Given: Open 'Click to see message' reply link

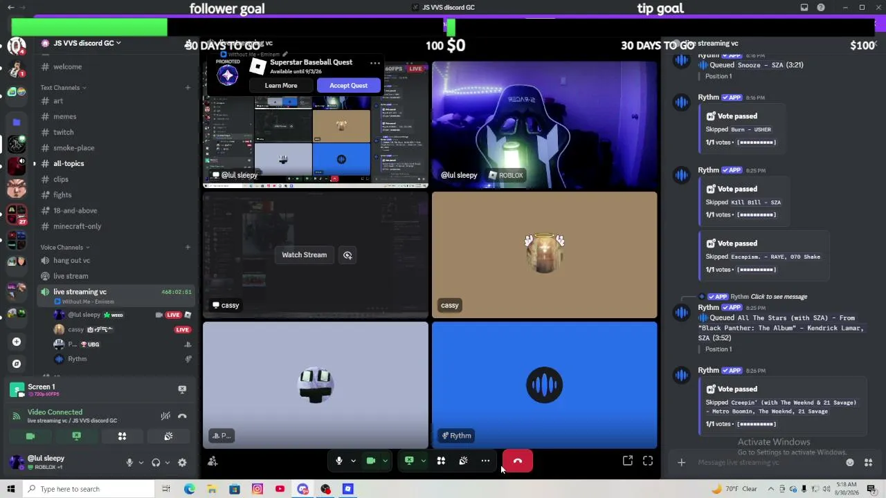Looking at the screenshot, I should click(779, 297).
